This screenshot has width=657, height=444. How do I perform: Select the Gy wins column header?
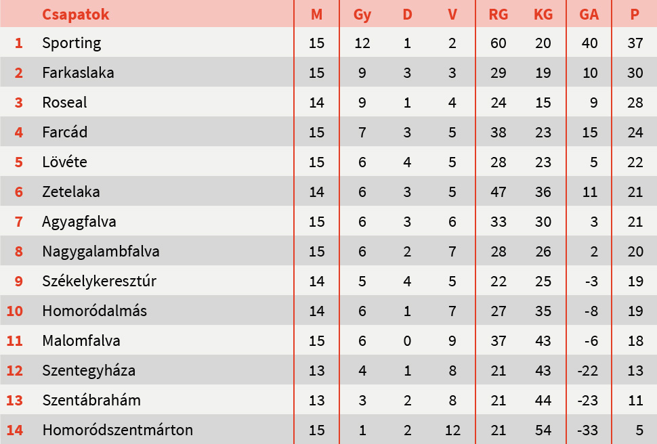362,14
